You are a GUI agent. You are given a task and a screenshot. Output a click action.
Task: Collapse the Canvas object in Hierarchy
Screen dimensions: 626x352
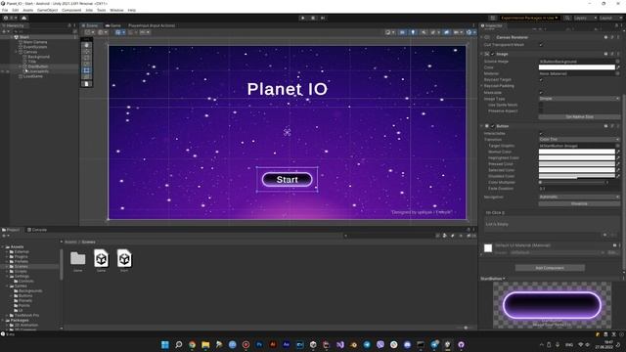pos(17,52)
